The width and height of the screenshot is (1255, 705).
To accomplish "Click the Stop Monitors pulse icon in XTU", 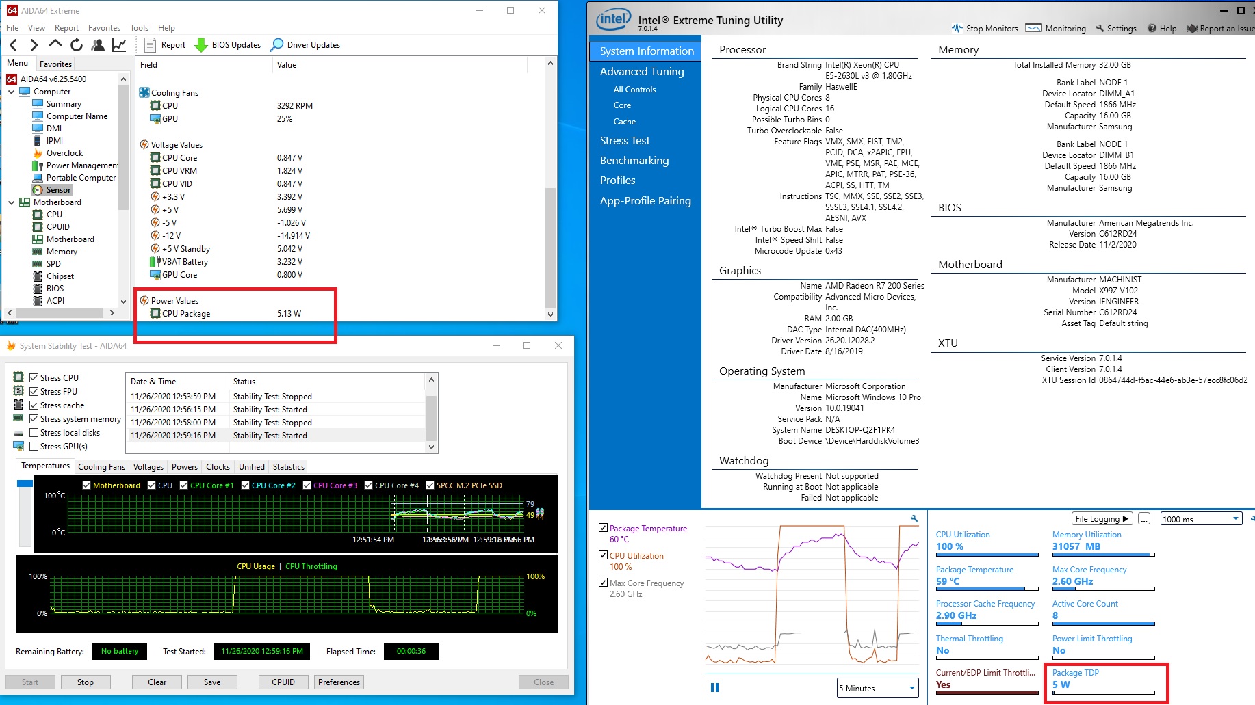I will coord(957,28).
